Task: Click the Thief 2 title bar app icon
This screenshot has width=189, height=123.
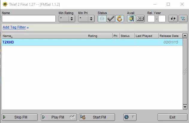Action: 5,4
